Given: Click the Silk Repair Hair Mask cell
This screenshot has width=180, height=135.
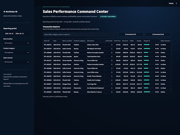Looking at the screenshot, I should click(x=95, y=49).
